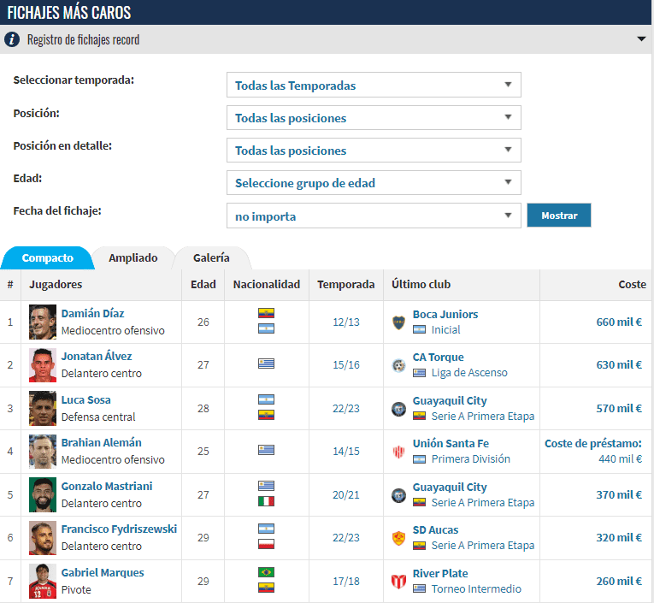Click the 660 mil € transfer fee

[x=619, y=322]
